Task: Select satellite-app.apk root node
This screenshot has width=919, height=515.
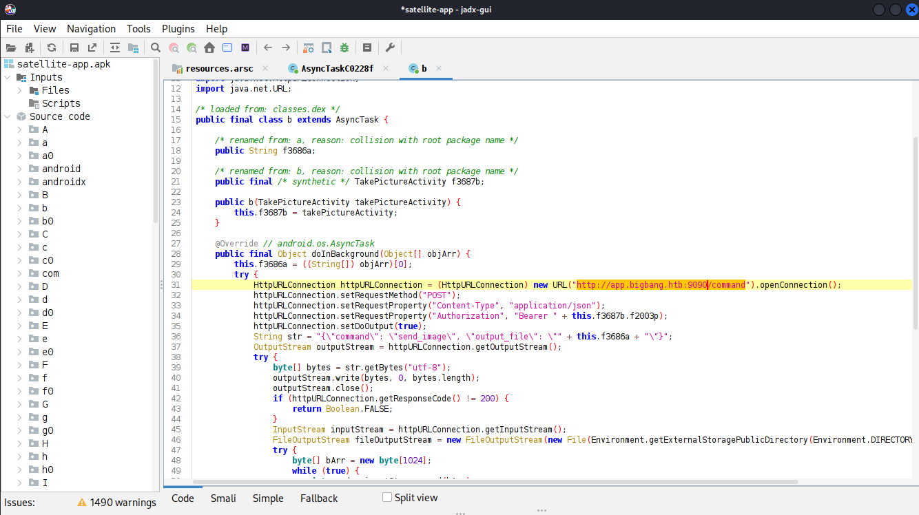Action: point(63,64)
